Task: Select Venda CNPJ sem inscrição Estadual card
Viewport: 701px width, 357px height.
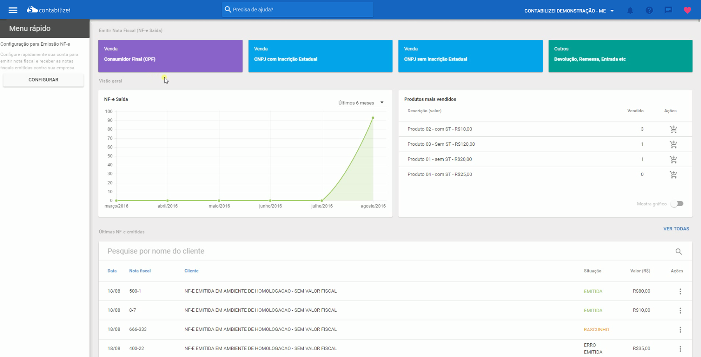Action: [x=470, y=56]
